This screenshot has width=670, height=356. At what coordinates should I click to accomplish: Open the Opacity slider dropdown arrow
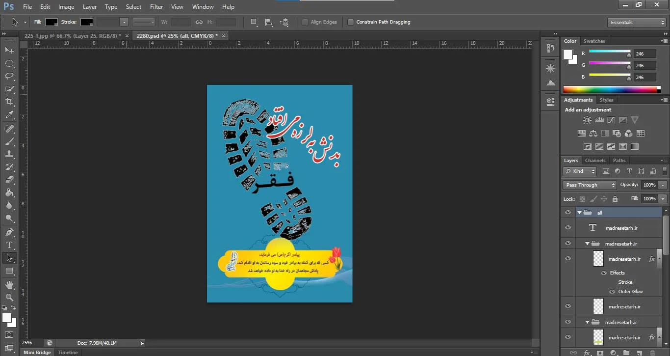[663, 185]
